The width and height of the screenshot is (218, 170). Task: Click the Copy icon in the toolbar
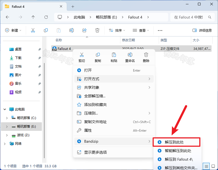(46, 30)
